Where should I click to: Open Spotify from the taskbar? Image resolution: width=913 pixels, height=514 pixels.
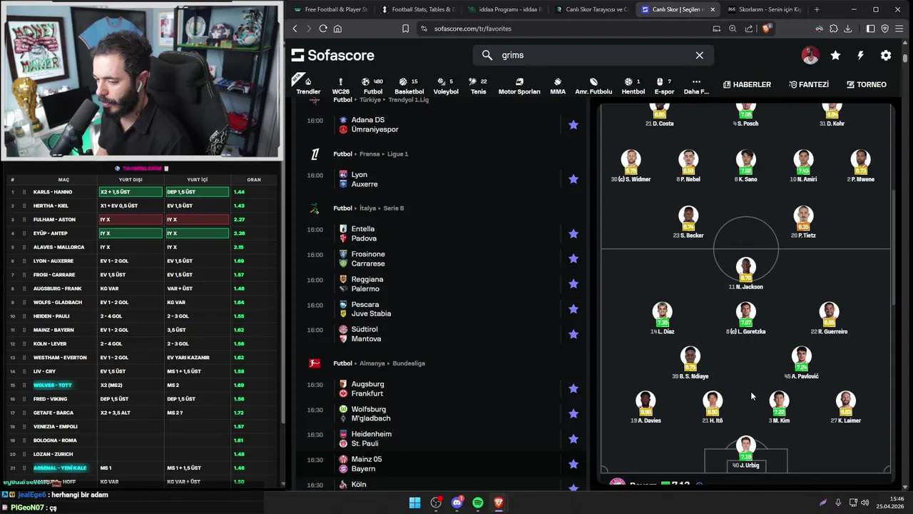coord(478,503)
